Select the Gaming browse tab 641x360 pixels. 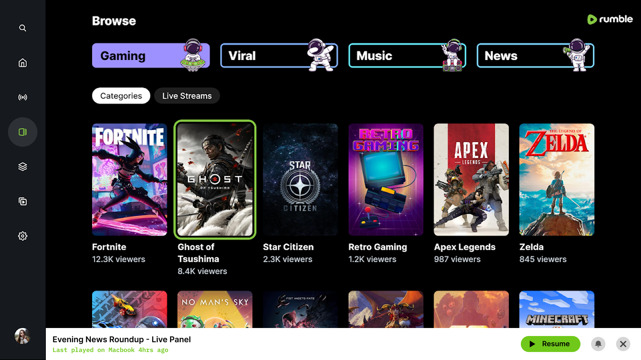(x=151, y=56)
